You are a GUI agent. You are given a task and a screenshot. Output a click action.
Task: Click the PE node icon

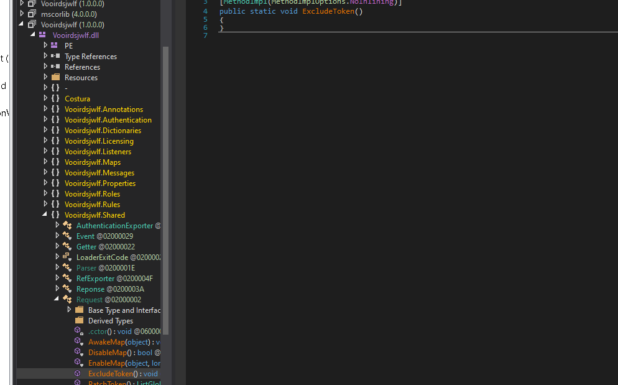(54, 46)
